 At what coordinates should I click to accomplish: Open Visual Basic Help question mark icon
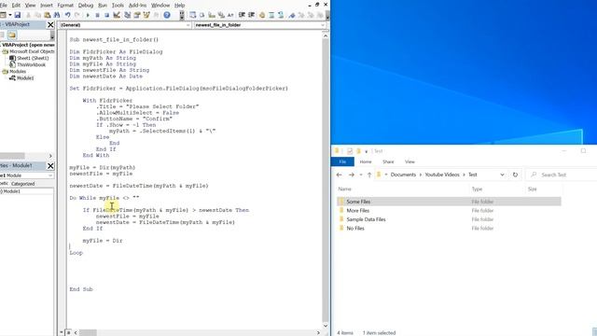click(x=167, y=15)
